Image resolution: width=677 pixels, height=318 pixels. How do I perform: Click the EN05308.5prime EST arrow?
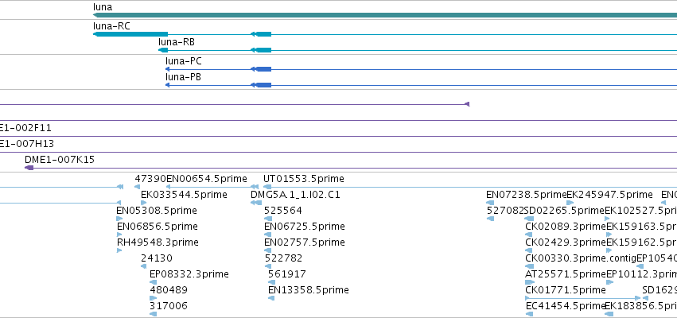click(x=119, y=219)
